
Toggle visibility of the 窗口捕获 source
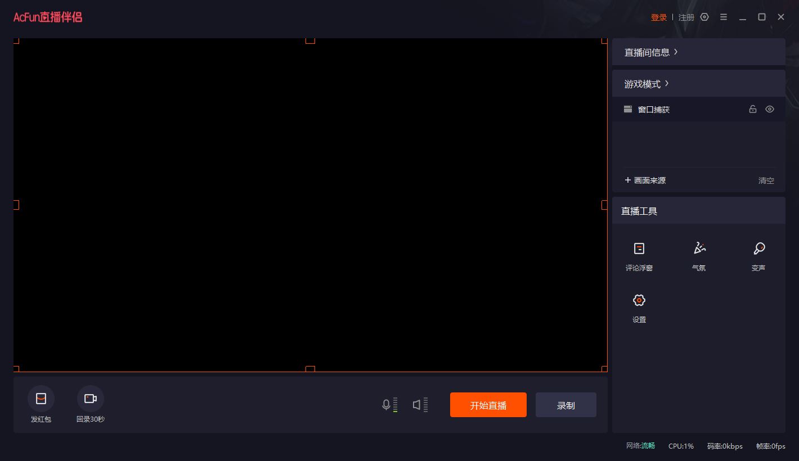(769, 109)
